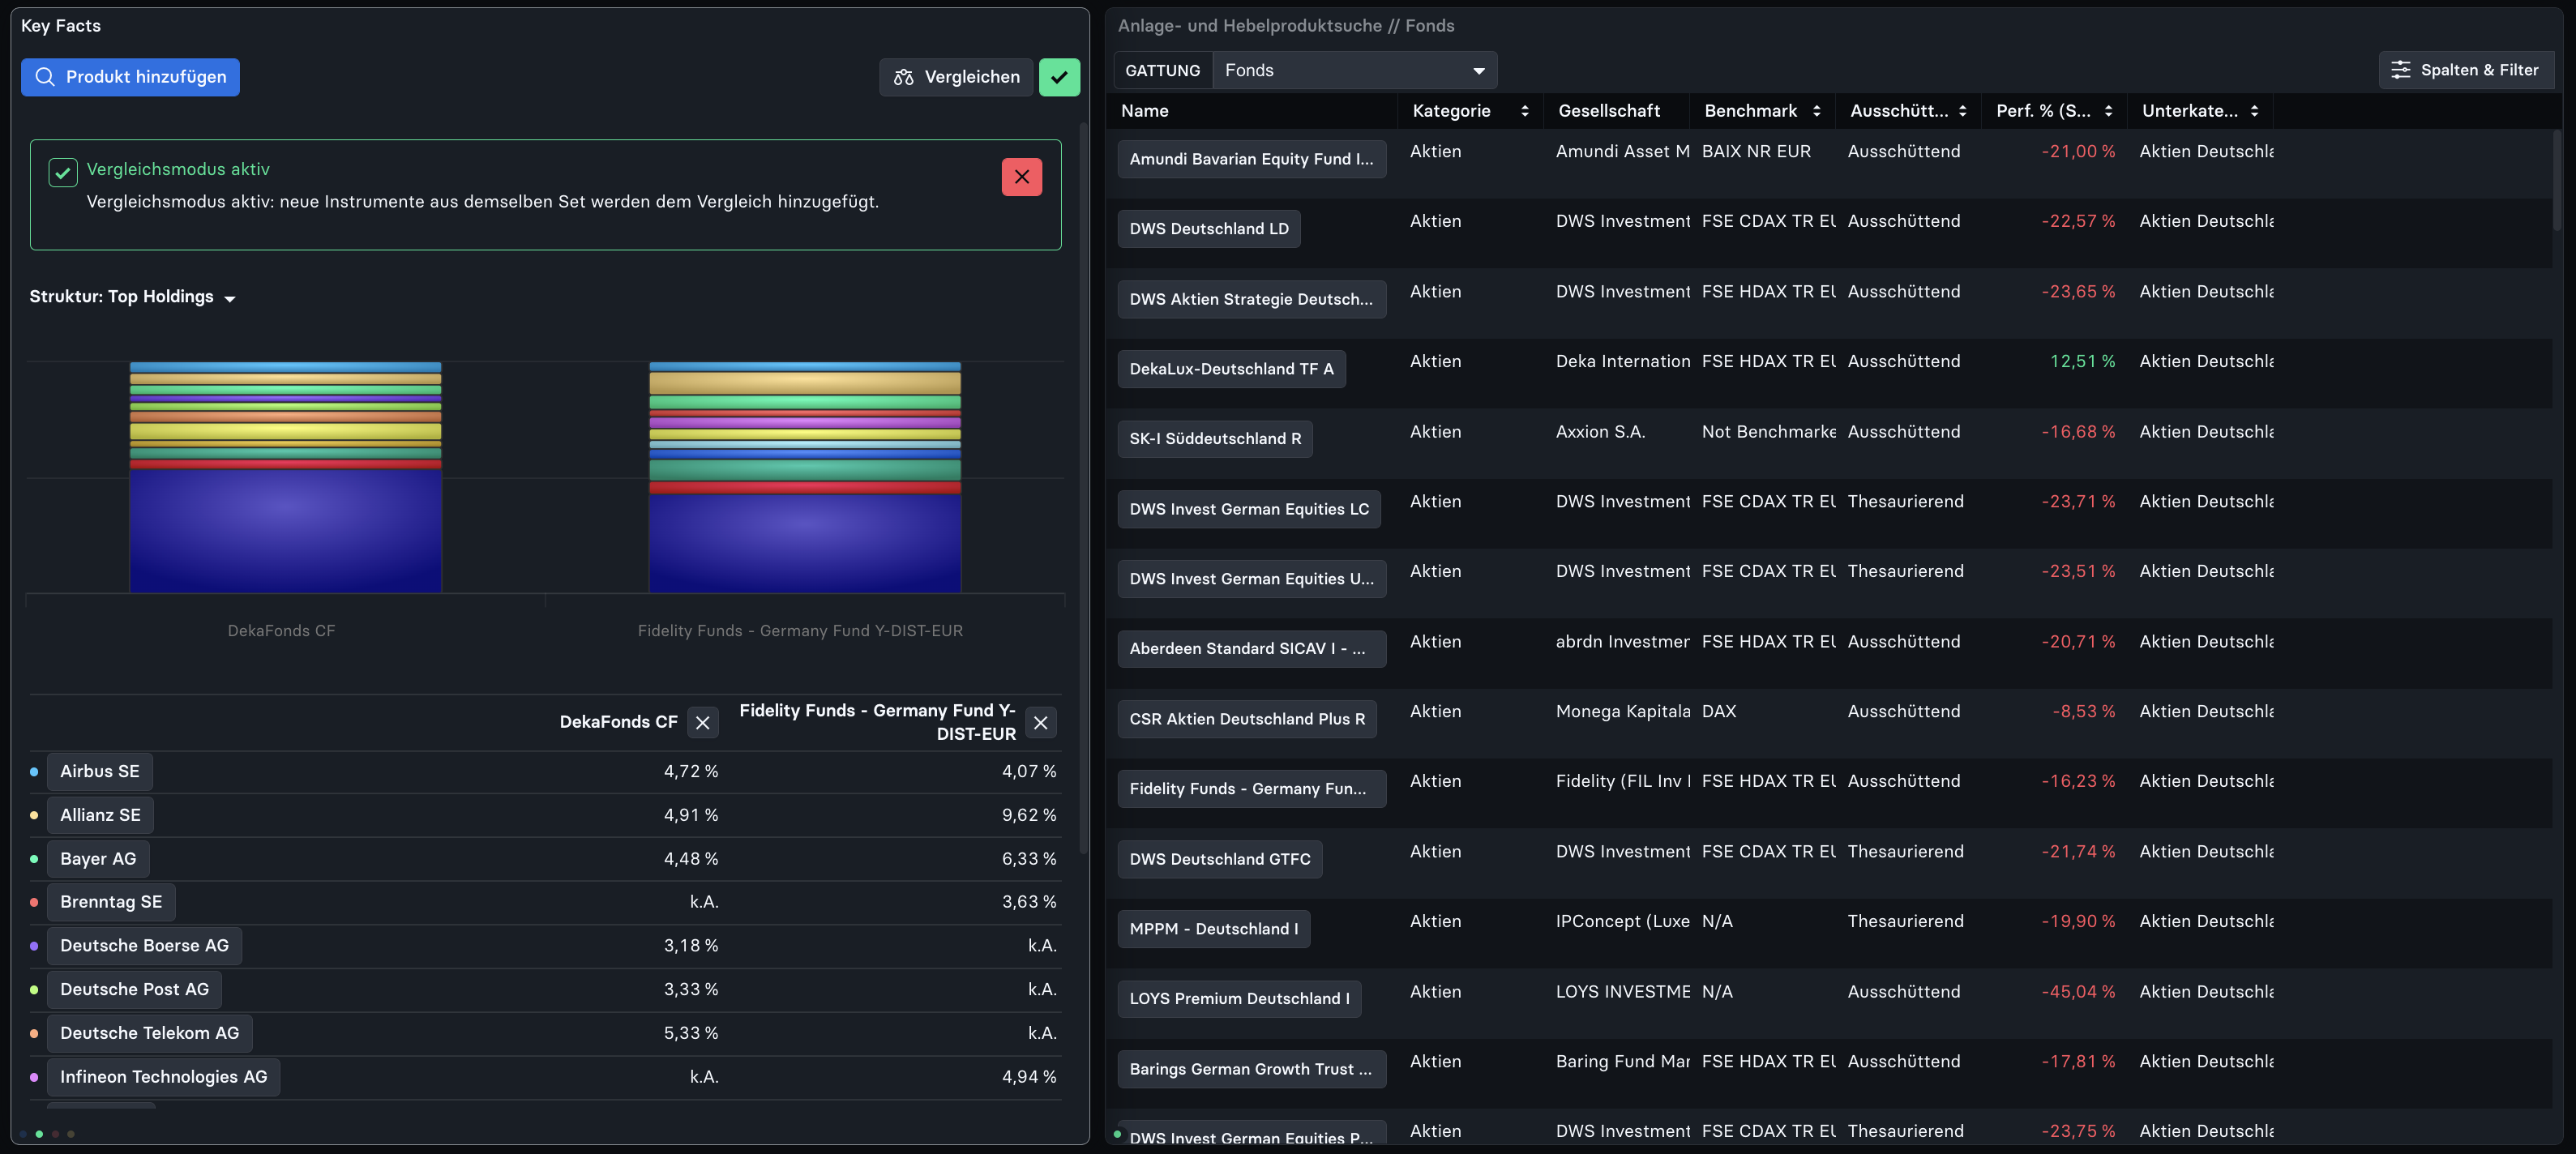Select DWS Invest German Equities LC fund
Image resolution: width=2576 pixels, height=1154 pixels.
click(1249, 509)
